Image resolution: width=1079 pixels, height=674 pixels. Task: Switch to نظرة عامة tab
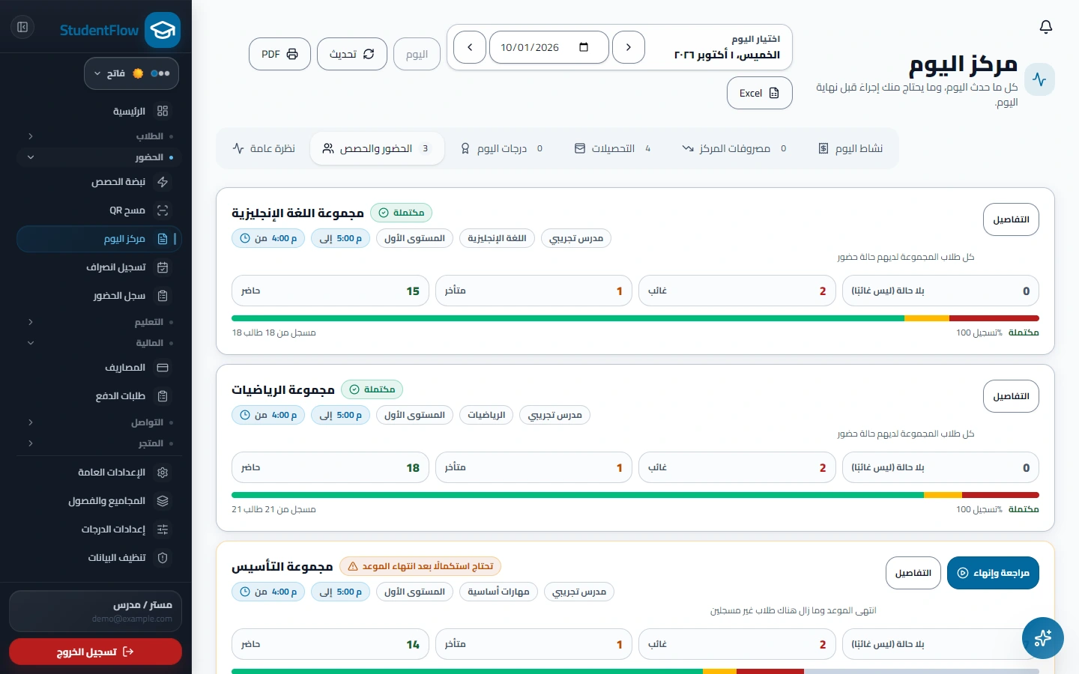tap(264, 148)
